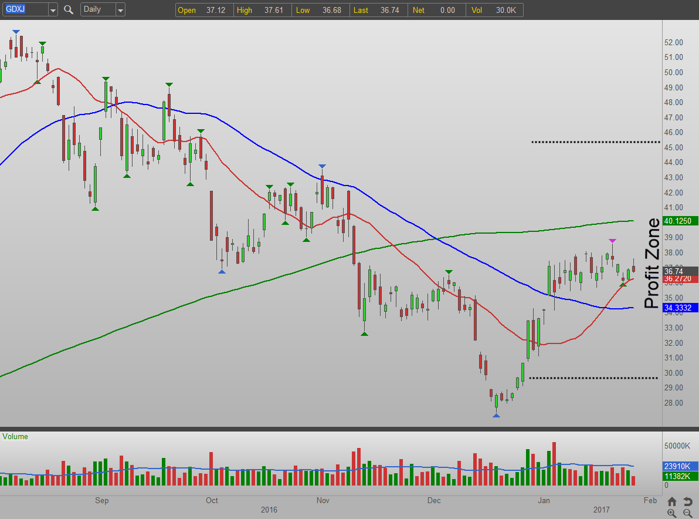
Task: Click the Feb label on date axis
Action: 650,500
